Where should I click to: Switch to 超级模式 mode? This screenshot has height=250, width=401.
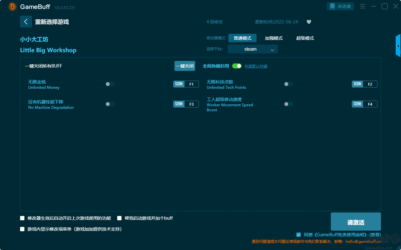pos(305,38)
